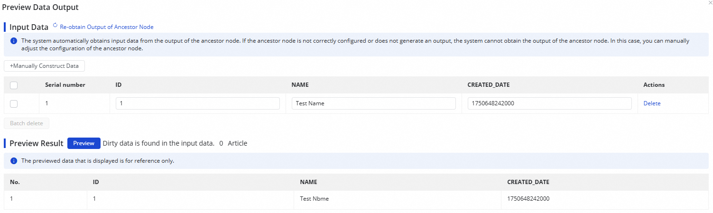Click Re-obtain Output of Ancestor Node link
The image size is (713, 213).
(106, 27)
